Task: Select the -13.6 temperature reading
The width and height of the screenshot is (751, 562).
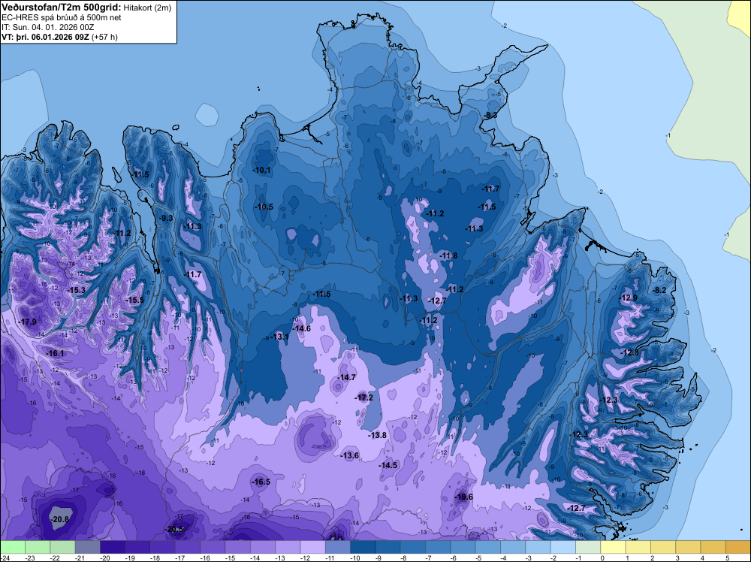Action: tap(350, 455)
